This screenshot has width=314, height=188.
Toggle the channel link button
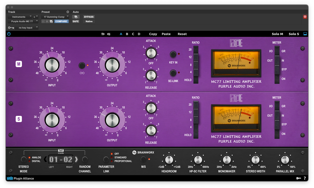[x=82, y=66]
